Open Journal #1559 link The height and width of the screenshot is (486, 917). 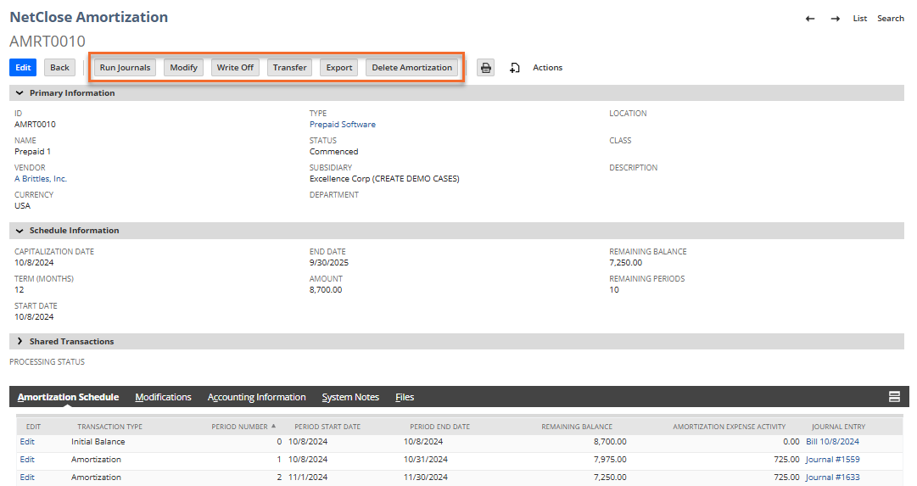(831, 460)
